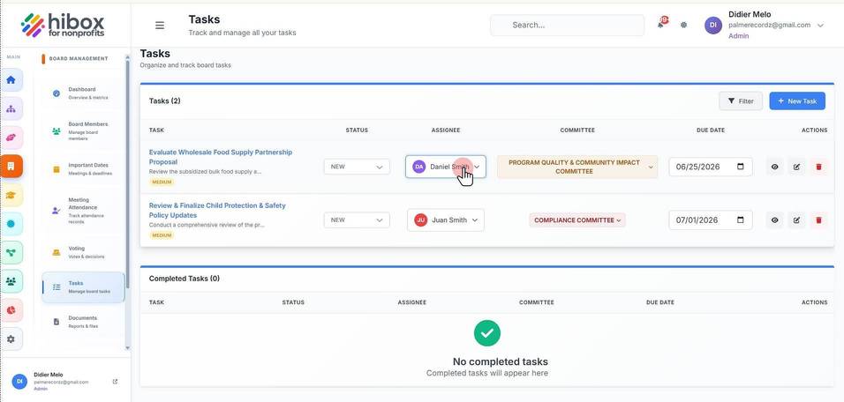
Task: Click the STATUS header in Tasks table
Action: [x=357, y=130]
